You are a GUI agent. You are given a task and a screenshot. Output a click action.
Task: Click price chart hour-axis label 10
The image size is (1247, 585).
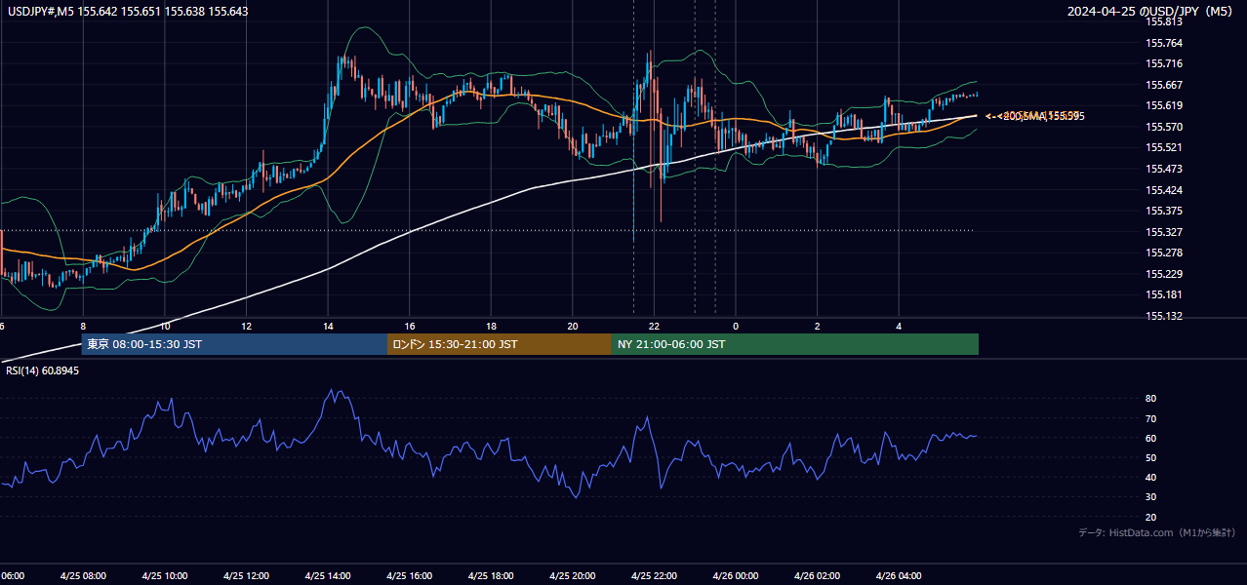(x=165, y=326)
